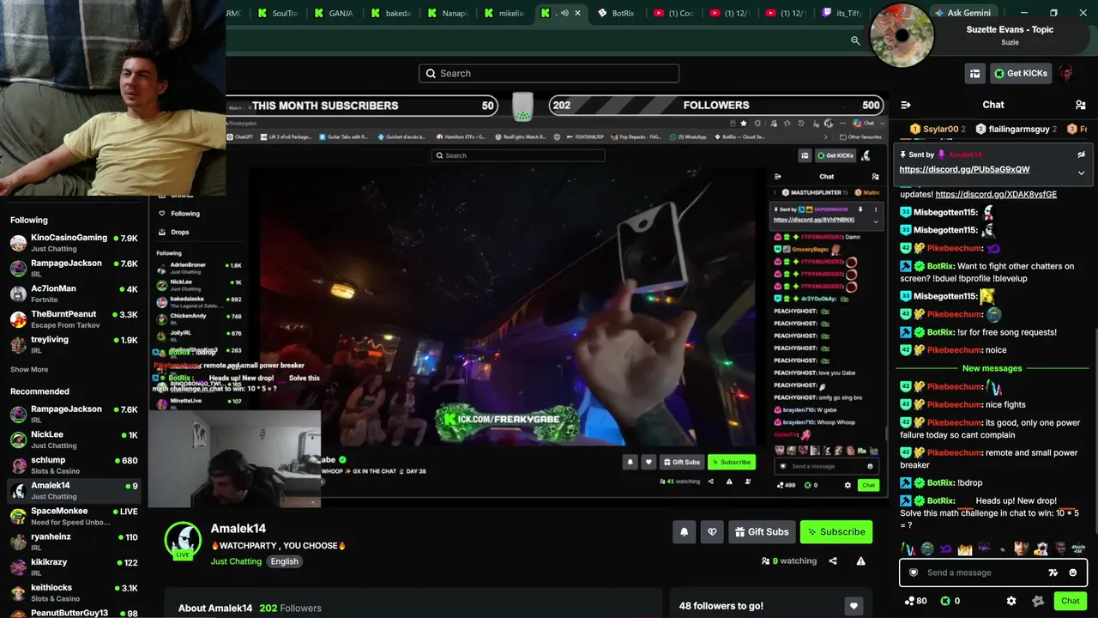Jump to the New messages divider
This screenshot has height=618, width=1098.
tap(992, 368)
